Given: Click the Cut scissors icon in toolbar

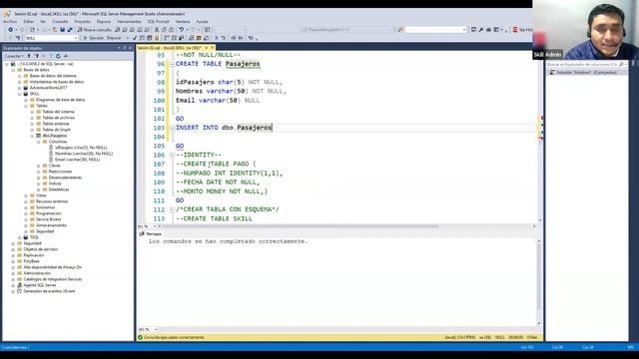Looking at the screenshot, I should pos(157,30).
